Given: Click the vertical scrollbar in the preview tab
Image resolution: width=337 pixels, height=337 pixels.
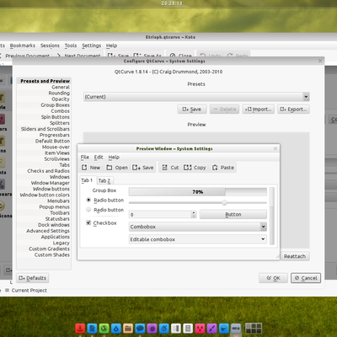Looking at the screenshot, I should pos(271,216).
